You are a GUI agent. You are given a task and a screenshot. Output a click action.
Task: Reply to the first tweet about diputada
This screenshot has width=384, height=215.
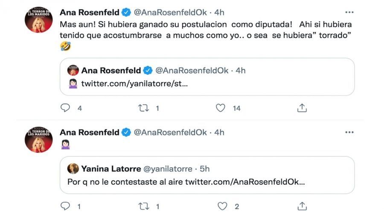65,108
